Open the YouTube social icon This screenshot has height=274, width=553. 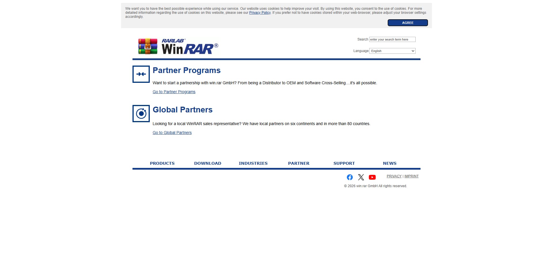click(x=372, y=177)
